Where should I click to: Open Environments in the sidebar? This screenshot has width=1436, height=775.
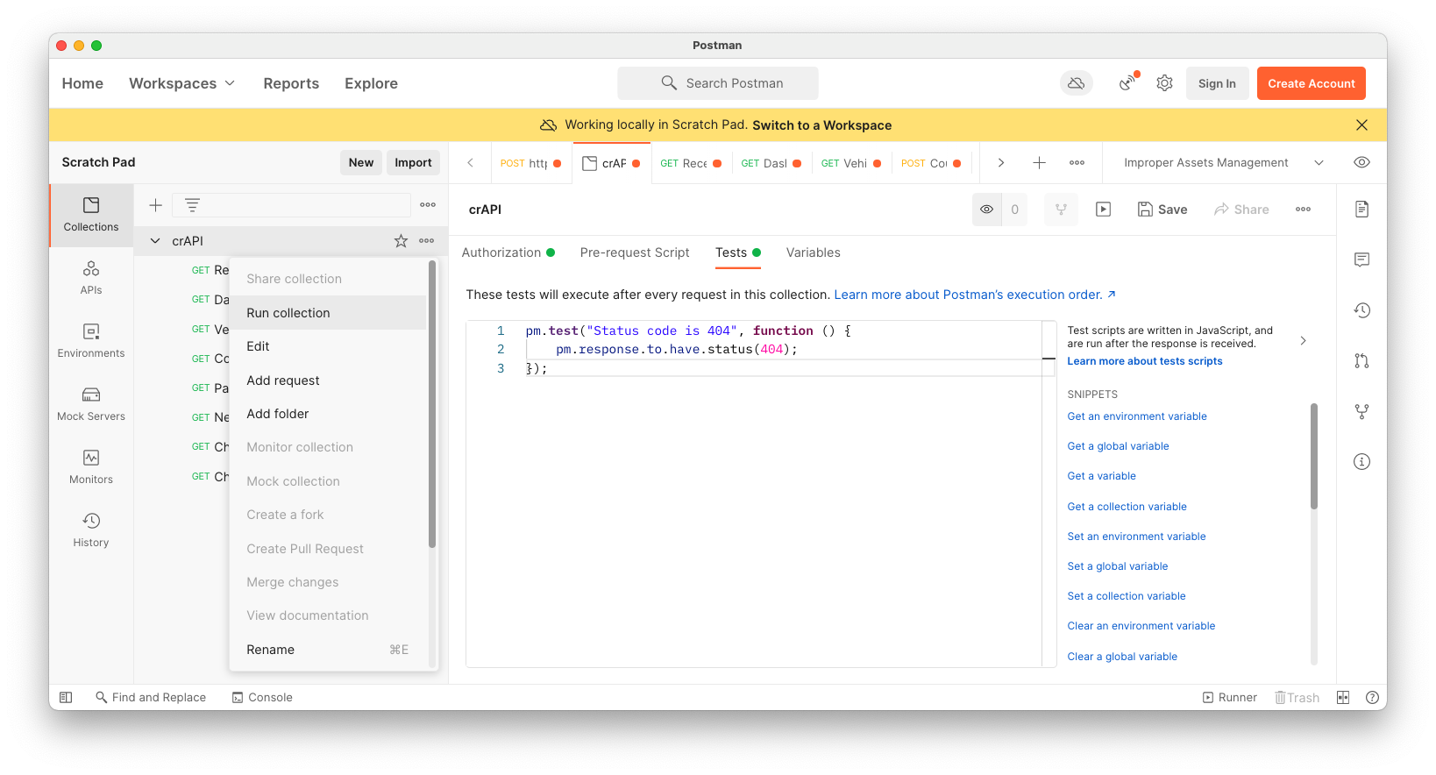pyautogui.click(x=91, y=340)
